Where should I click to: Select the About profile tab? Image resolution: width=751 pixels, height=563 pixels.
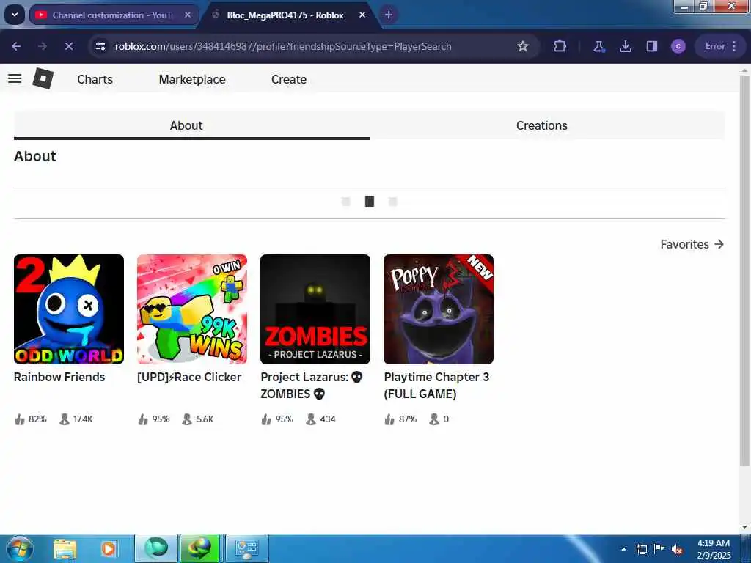(x=191, y=125)
